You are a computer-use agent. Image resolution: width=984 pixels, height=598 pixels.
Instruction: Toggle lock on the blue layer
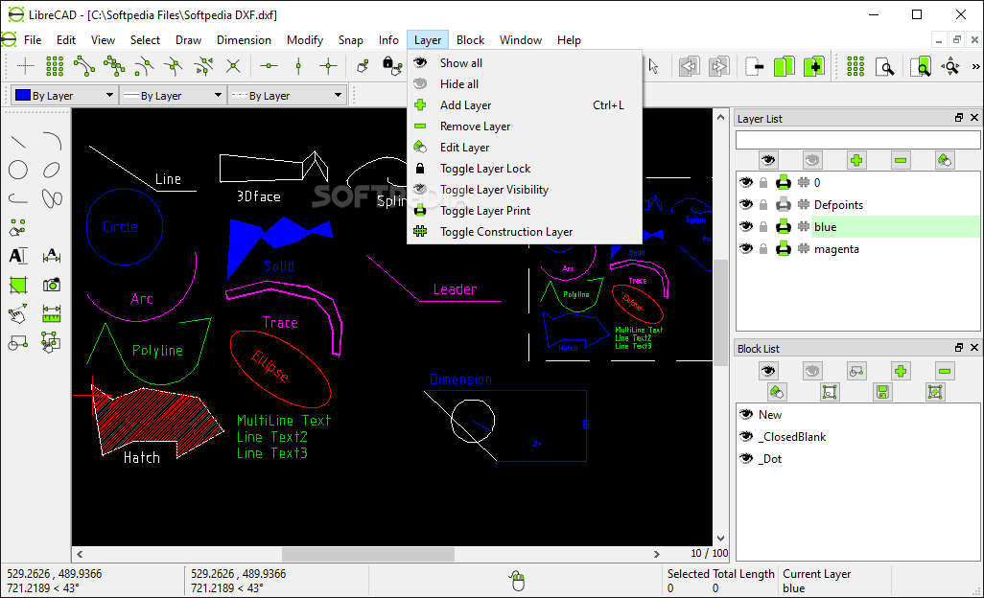click(763, 226)
